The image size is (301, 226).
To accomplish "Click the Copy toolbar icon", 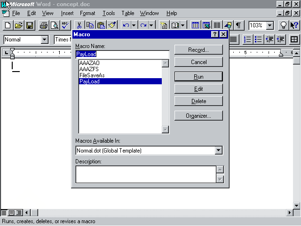I will point(90,25).
